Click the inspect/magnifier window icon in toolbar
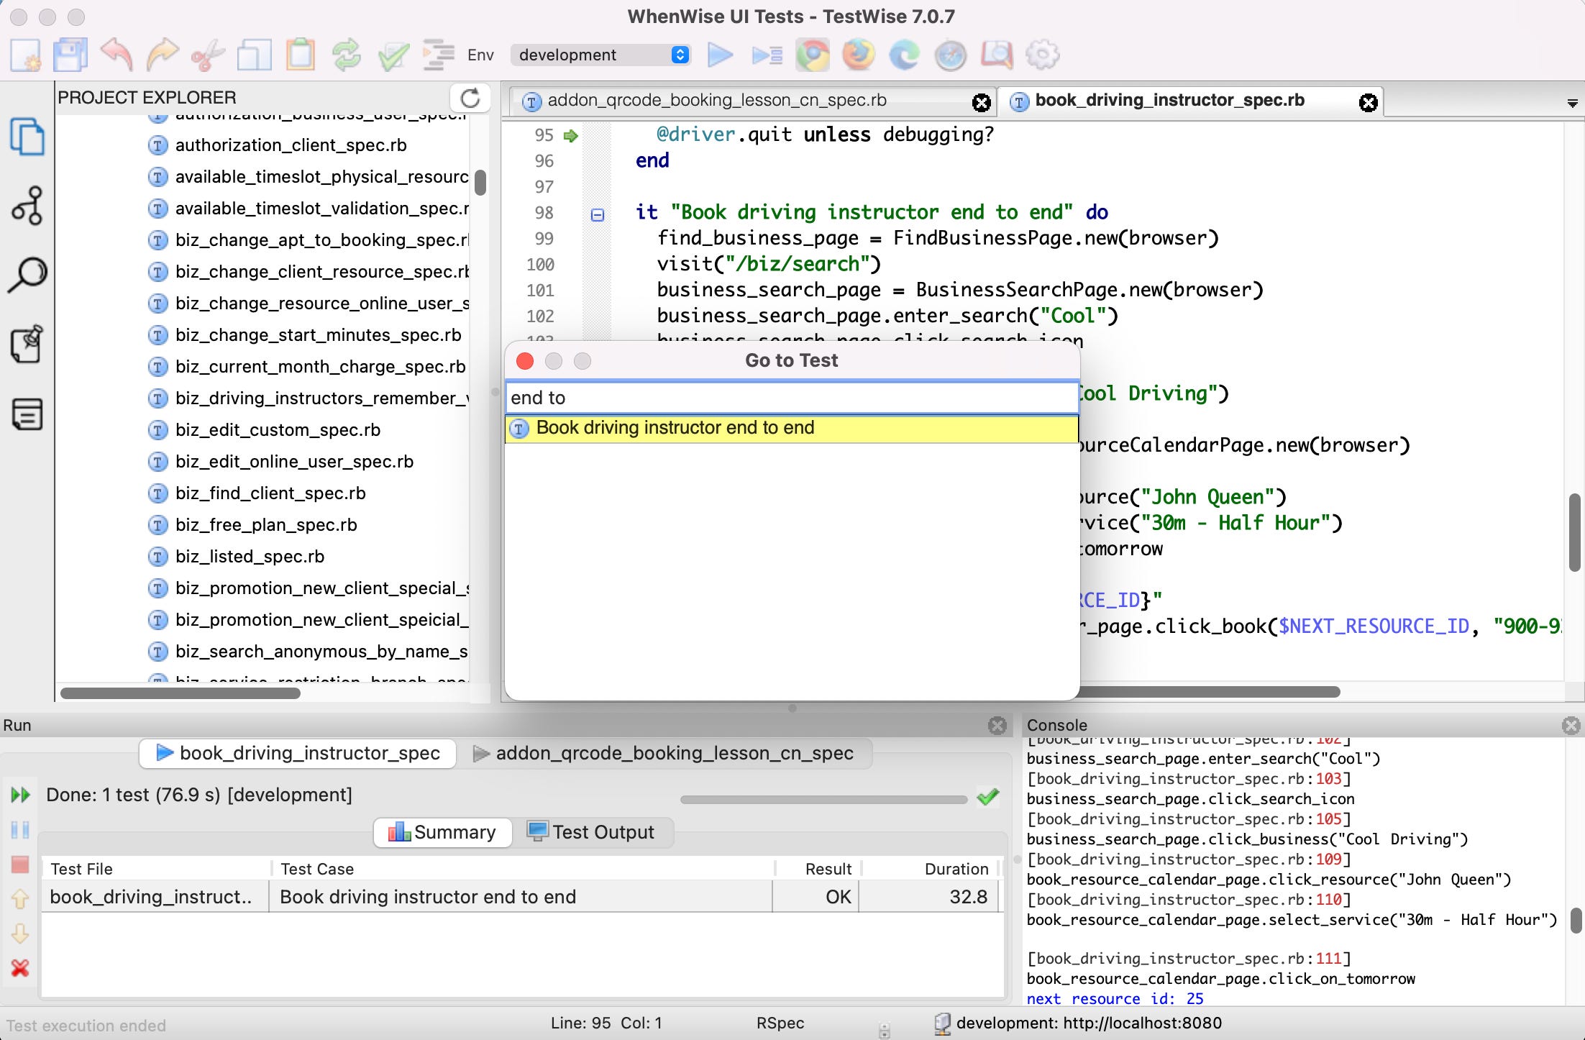 pyautogui.click(x=997, y=55)
